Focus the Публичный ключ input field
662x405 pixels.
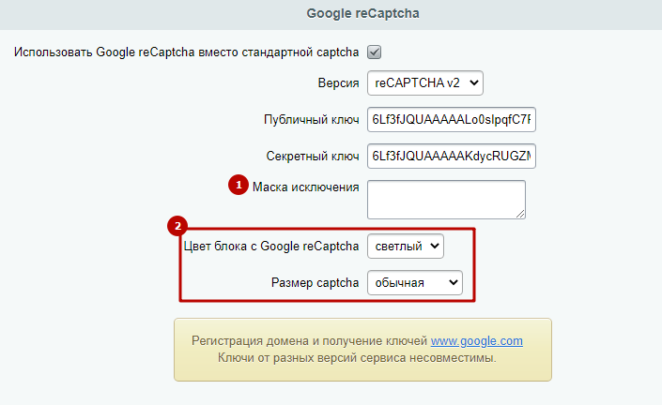point(452,120)
